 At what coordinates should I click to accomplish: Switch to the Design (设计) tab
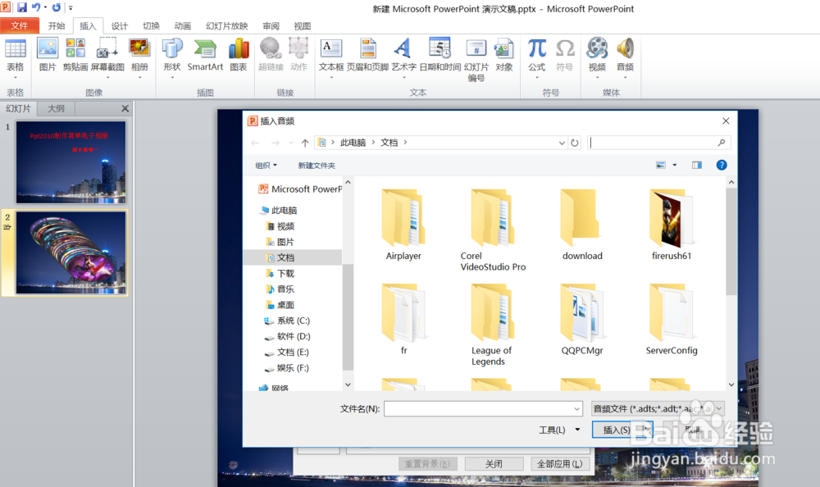point(119,25)
